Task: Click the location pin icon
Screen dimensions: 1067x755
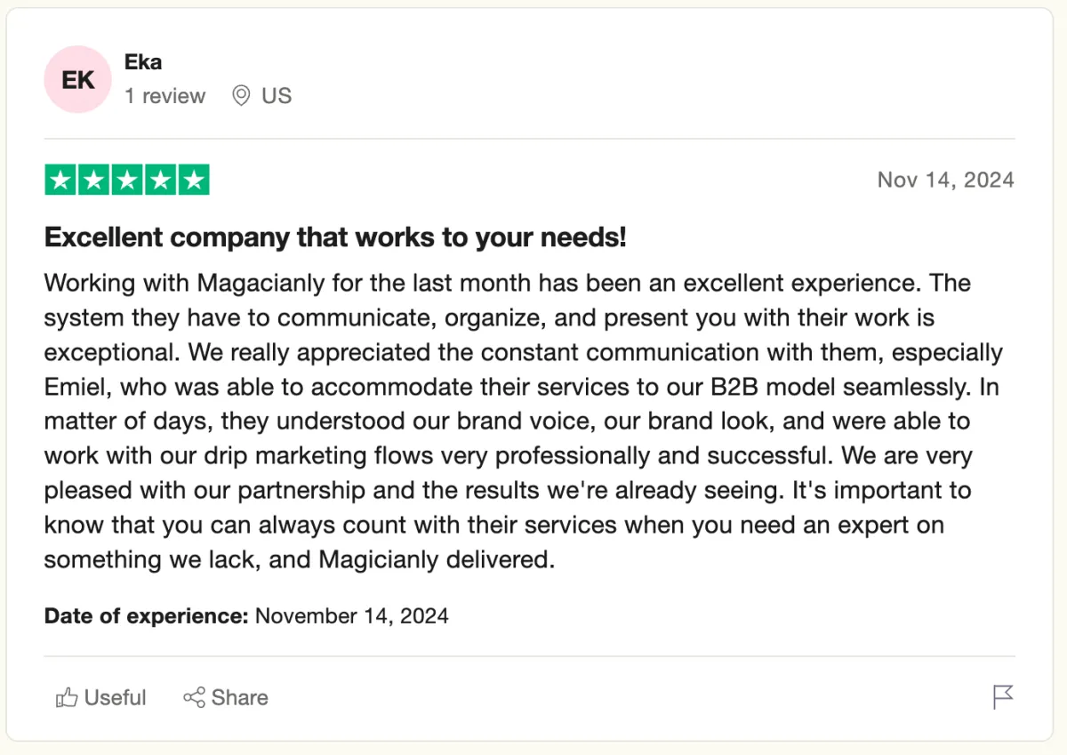Action: (241, 96)
